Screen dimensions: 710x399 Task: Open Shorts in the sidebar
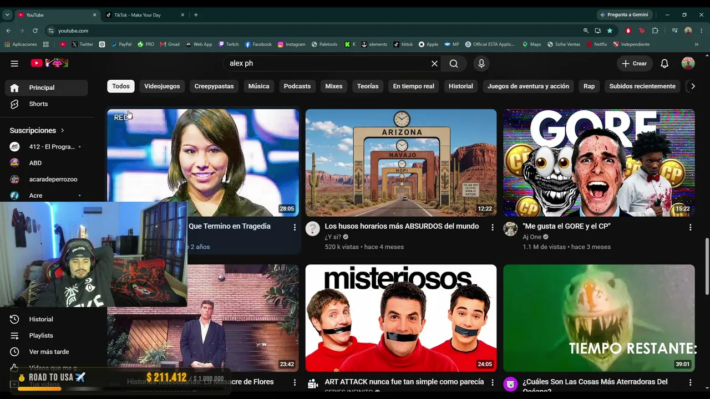47,104
